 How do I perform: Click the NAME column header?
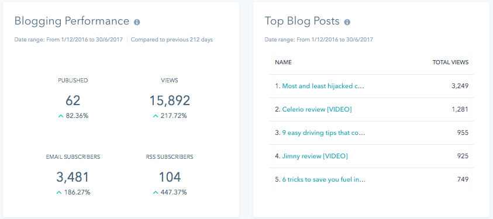pos(283,62)
